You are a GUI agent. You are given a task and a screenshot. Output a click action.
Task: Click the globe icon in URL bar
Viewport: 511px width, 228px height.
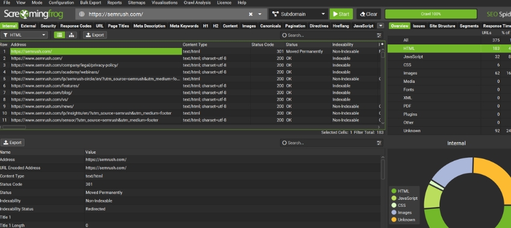coord(82,14)
